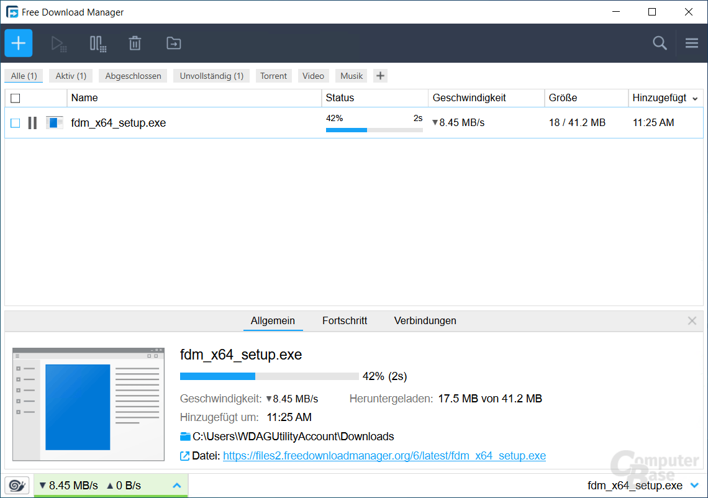This screenshot has height=498, width=708.
Task: Open the download's containing folder
Action: (173, 43)
